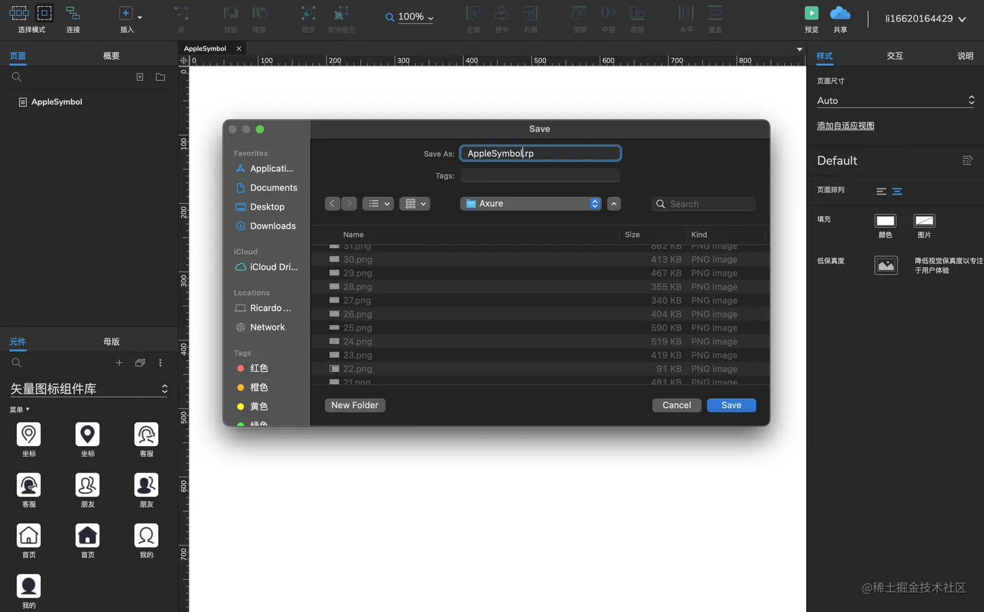Click the 预览 preview play button

(812, 13)
